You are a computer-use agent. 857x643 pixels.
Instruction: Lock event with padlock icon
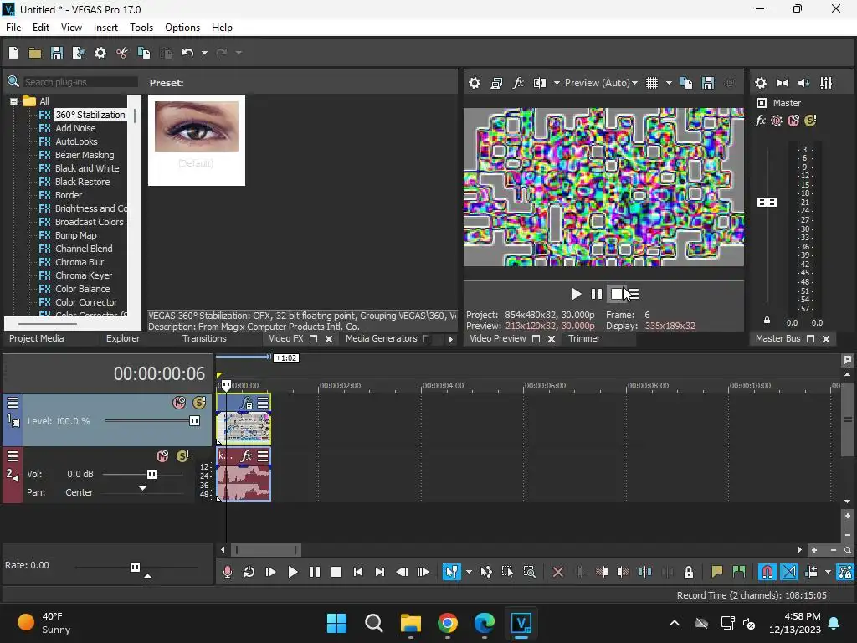689,573
